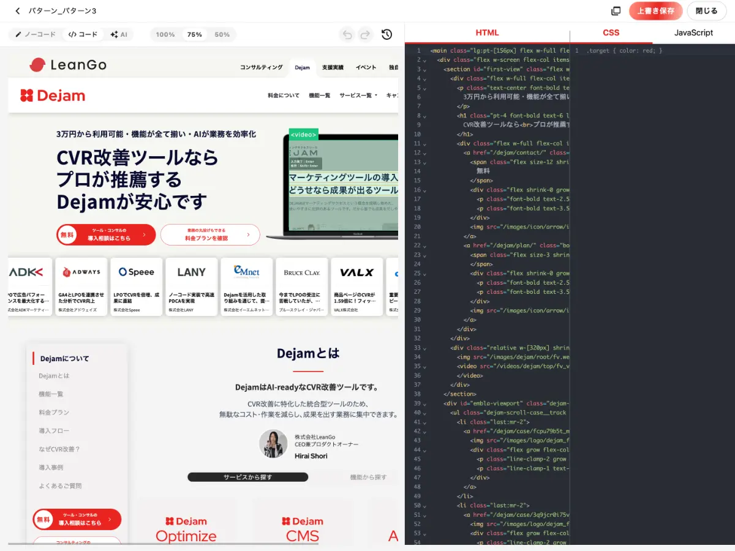735x551 pixels.
Task: Select サービスから探す toggle in preview
Action: (x=247, y=477)
